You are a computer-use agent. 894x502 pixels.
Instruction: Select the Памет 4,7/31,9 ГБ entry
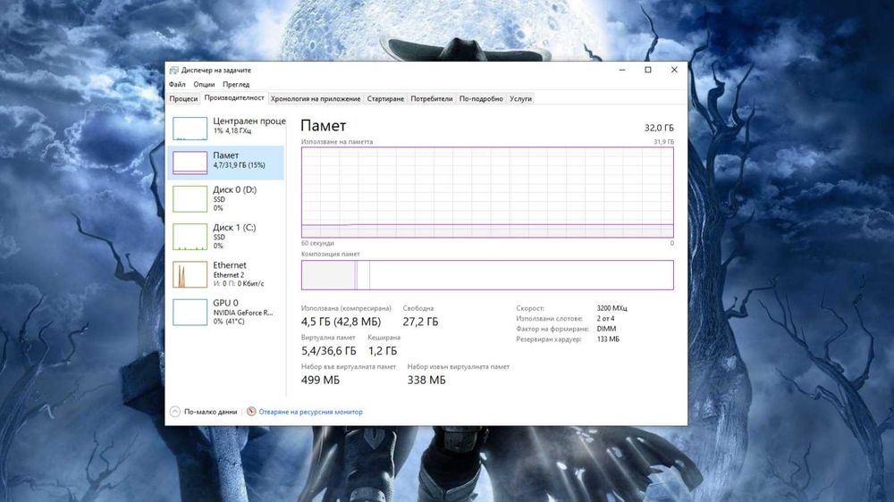click(x=226, y=163)
